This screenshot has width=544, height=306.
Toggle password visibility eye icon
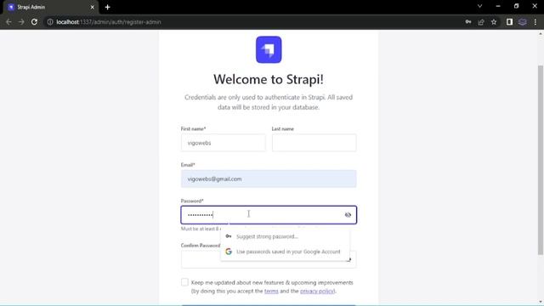pyautogui.click(x=348, y=215)
